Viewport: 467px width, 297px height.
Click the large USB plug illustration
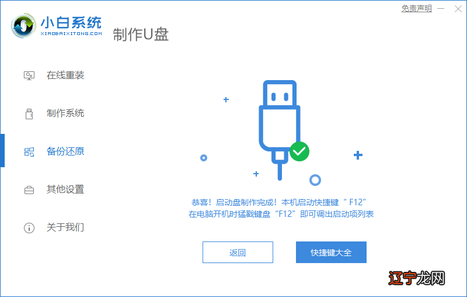click(x=280, y=130)
